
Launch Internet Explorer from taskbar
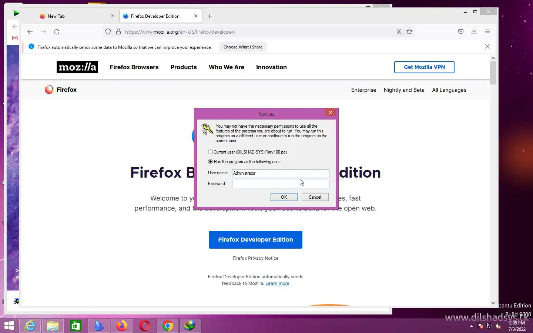click(x=30, y=326)
